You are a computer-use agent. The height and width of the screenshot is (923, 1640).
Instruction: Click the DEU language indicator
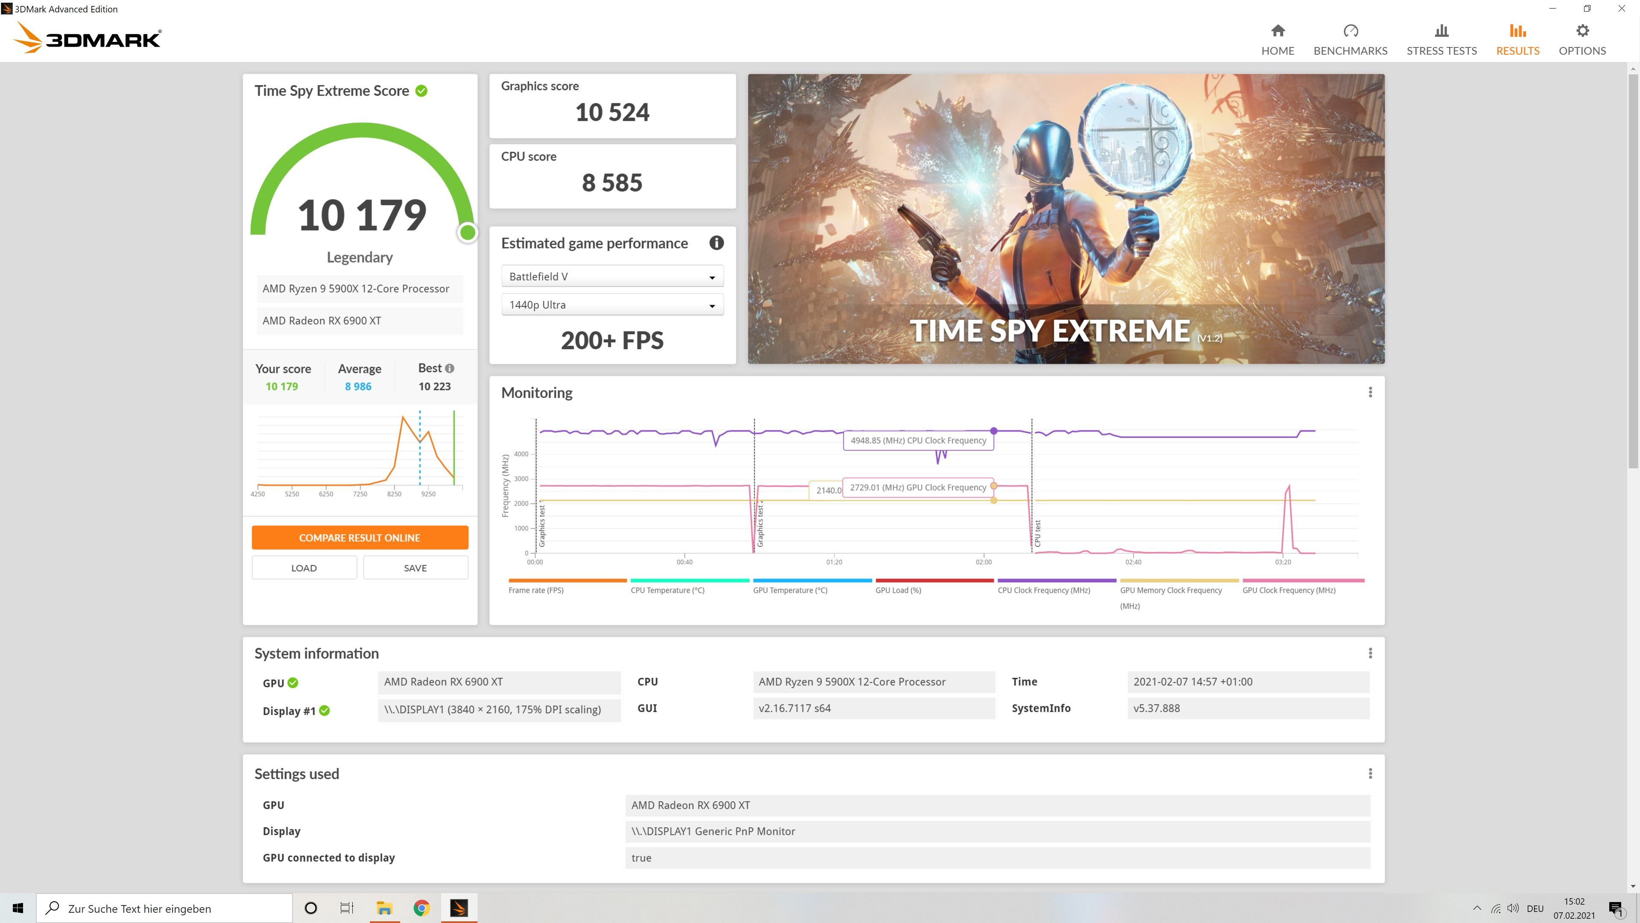pyautogui.click(x=1535, y=908)
